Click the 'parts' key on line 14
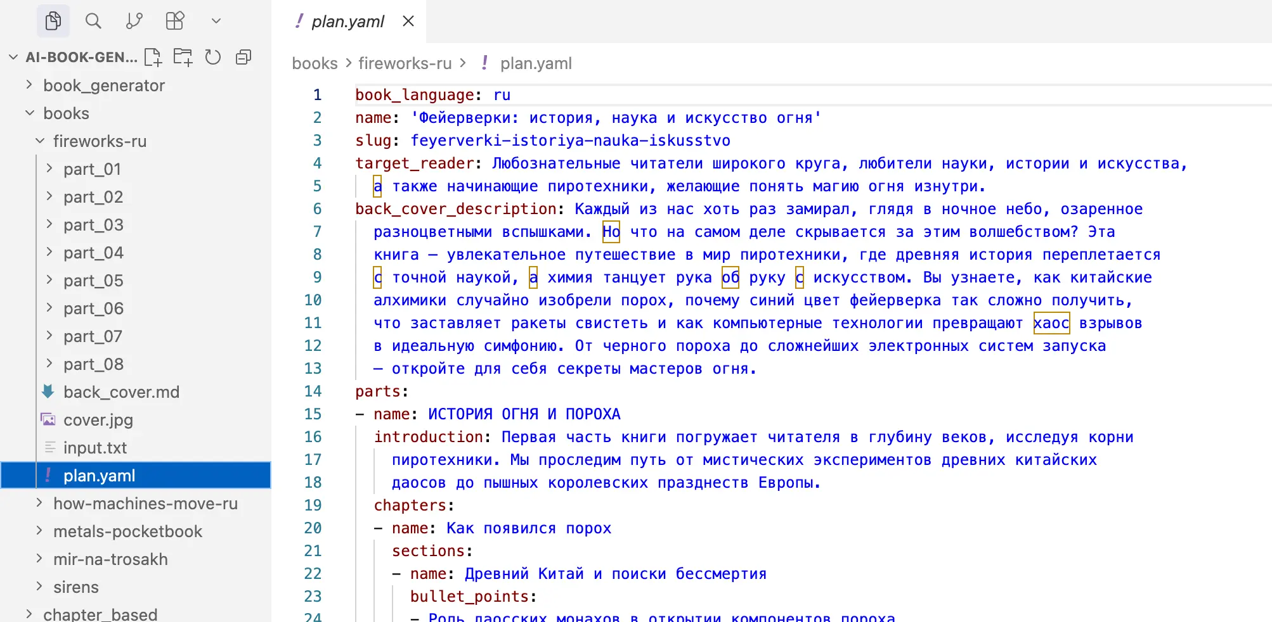Screen dimensions: 1272x622 [377, 391]
